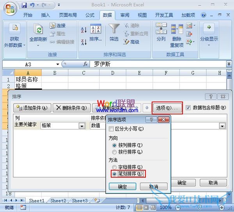Insert a new worksheet tab
Viewport: 234px width, 212px height.
(x=97, y=200)
